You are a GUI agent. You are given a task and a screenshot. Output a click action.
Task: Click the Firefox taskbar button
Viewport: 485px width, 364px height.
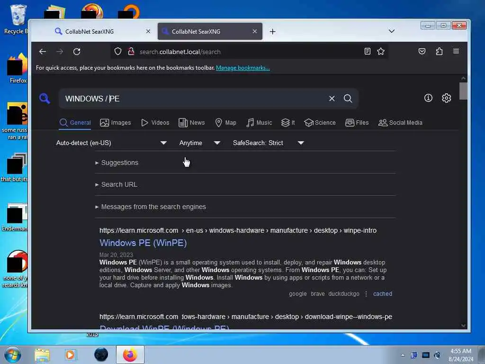pyautogui.click(x=130, y=355)
